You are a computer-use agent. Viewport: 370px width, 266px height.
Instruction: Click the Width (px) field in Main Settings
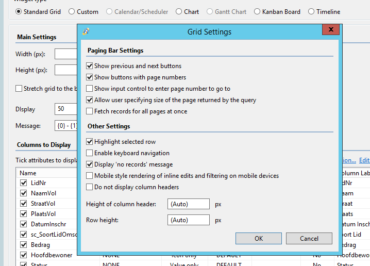(x=66, y=54)
